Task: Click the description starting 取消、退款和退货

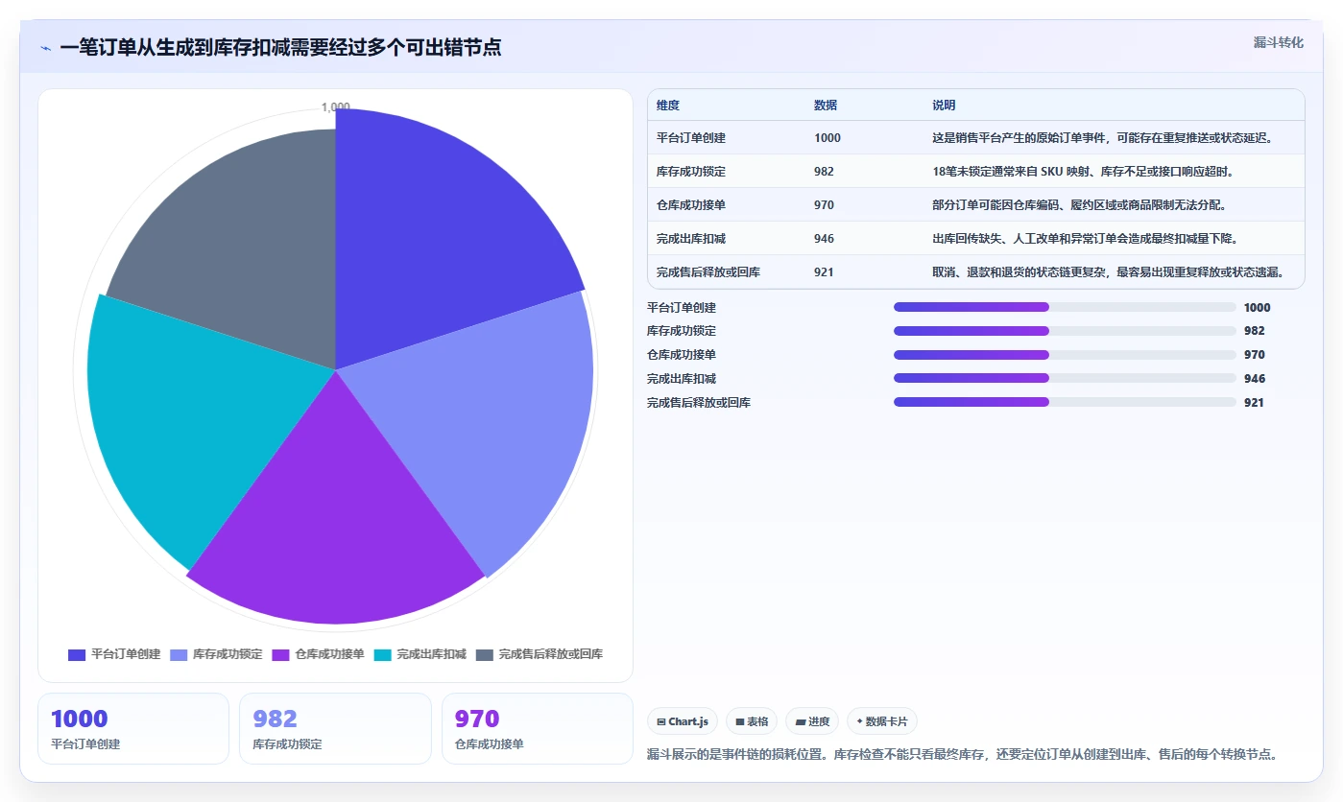Action: click(1107, 272)
